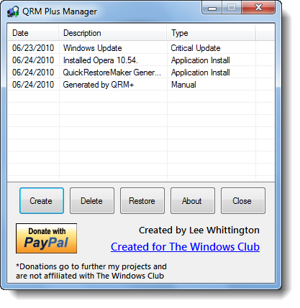Click the disabled maximize window button
Screen dimensions: 300x308
pos(232,8)
